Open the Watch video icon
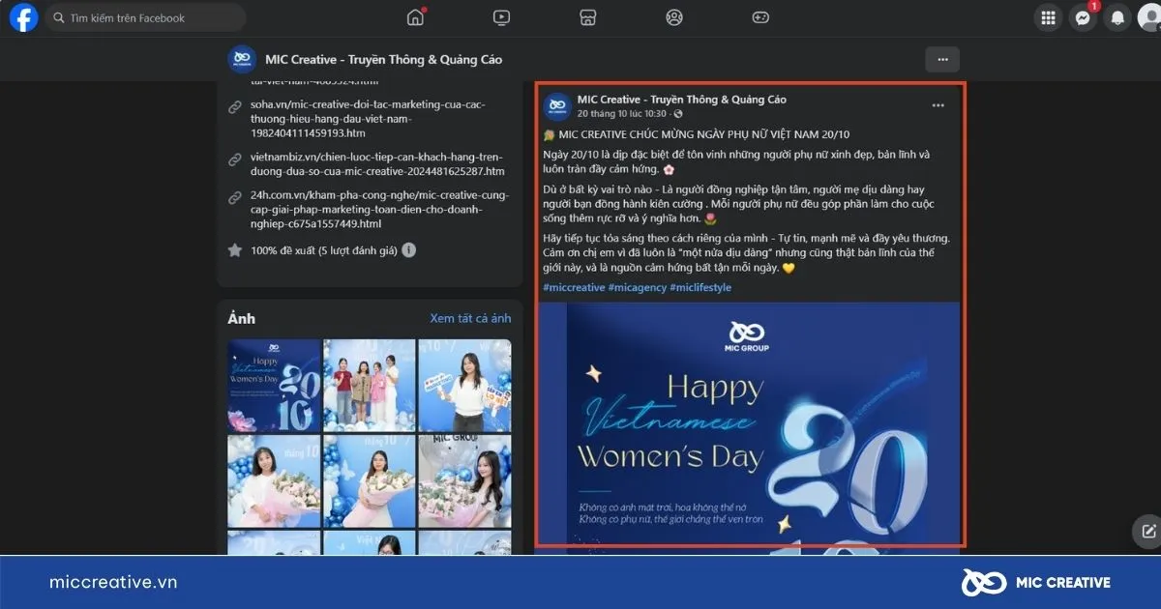The width and height of the screenshot is (1161, 609). 501,16
